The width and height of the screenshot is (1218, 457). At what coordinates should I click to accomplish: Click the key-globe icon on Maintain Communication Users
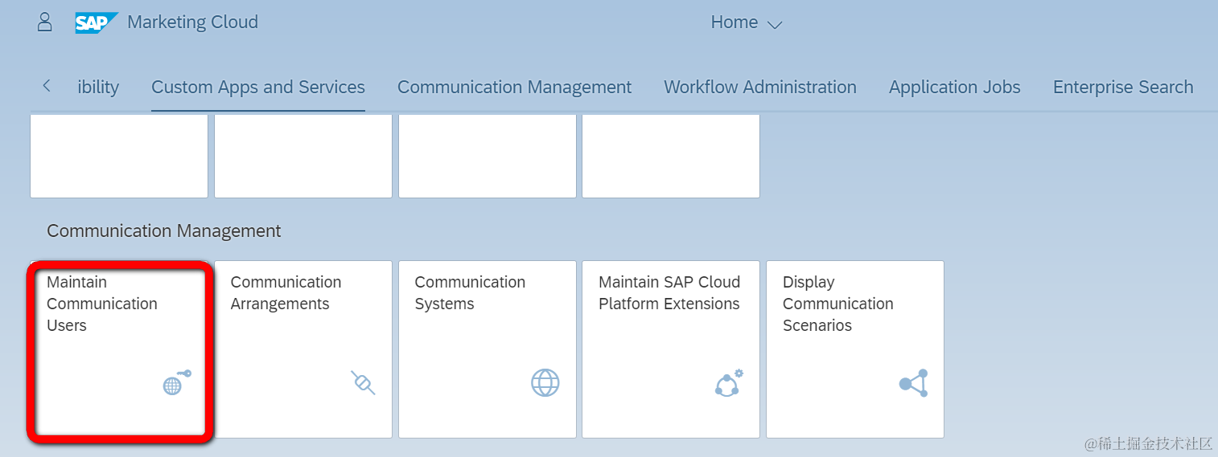(176, 382)
